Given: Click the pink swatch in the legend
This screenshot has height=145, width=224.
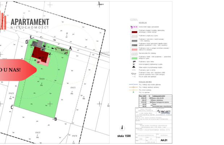Looking at the screenshot, I should (x=134, y=49).
